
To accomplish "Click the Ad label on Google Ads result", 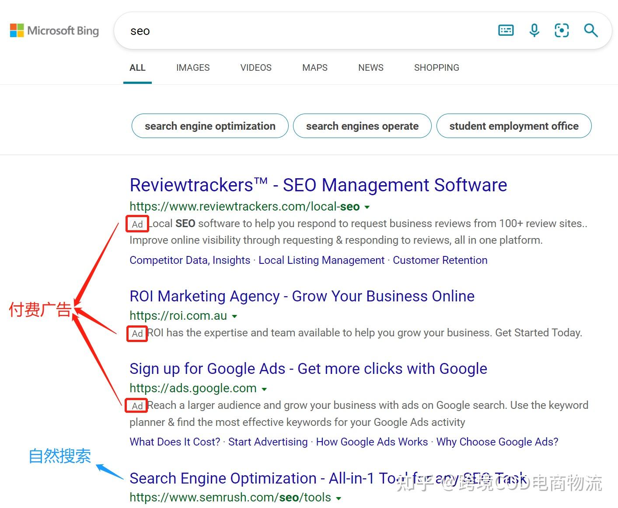I will [137, 406].
